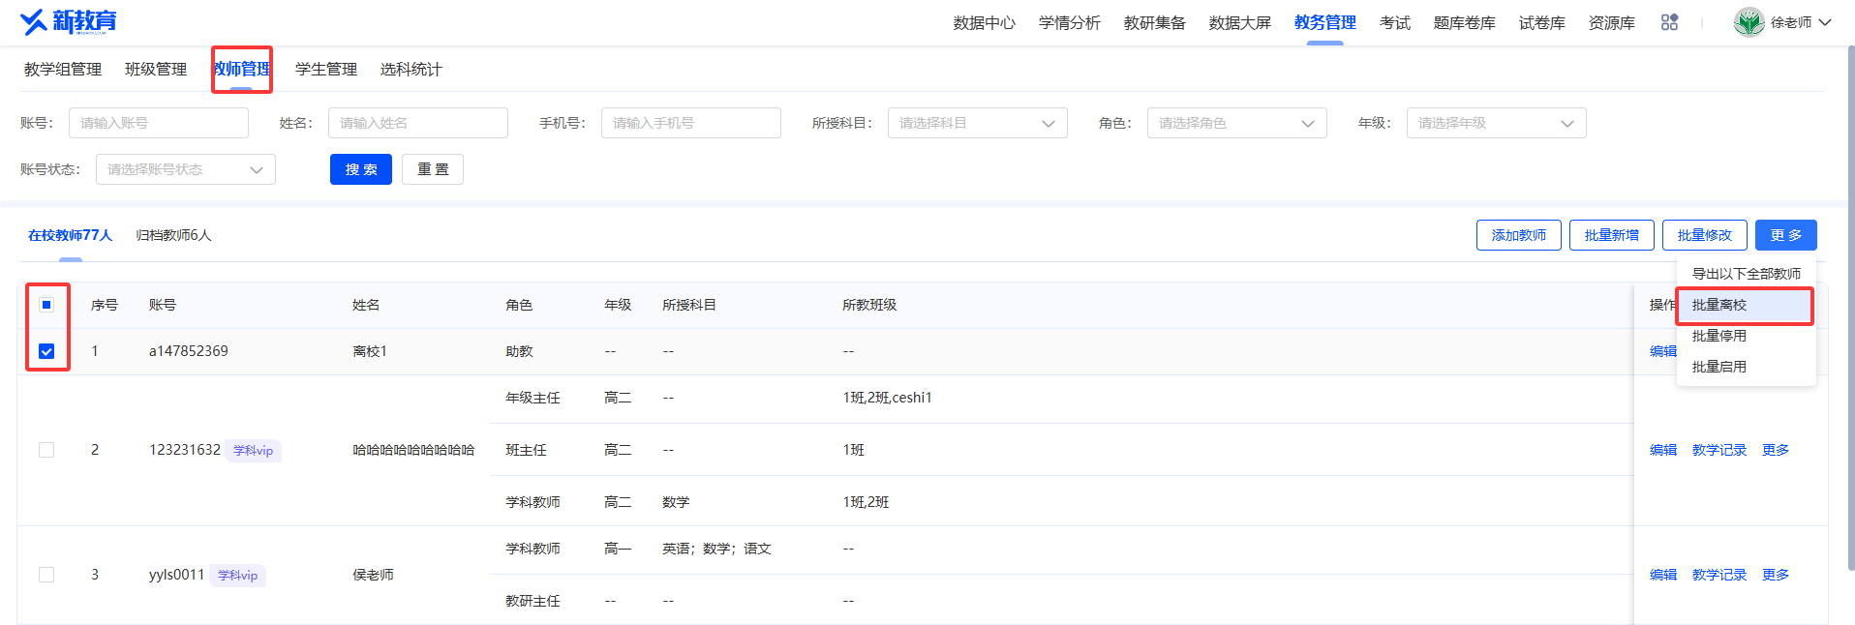The height and width of the screenshot is (625, 1855).
Task: Switch to 学生管理 tab
Action: 326,70
